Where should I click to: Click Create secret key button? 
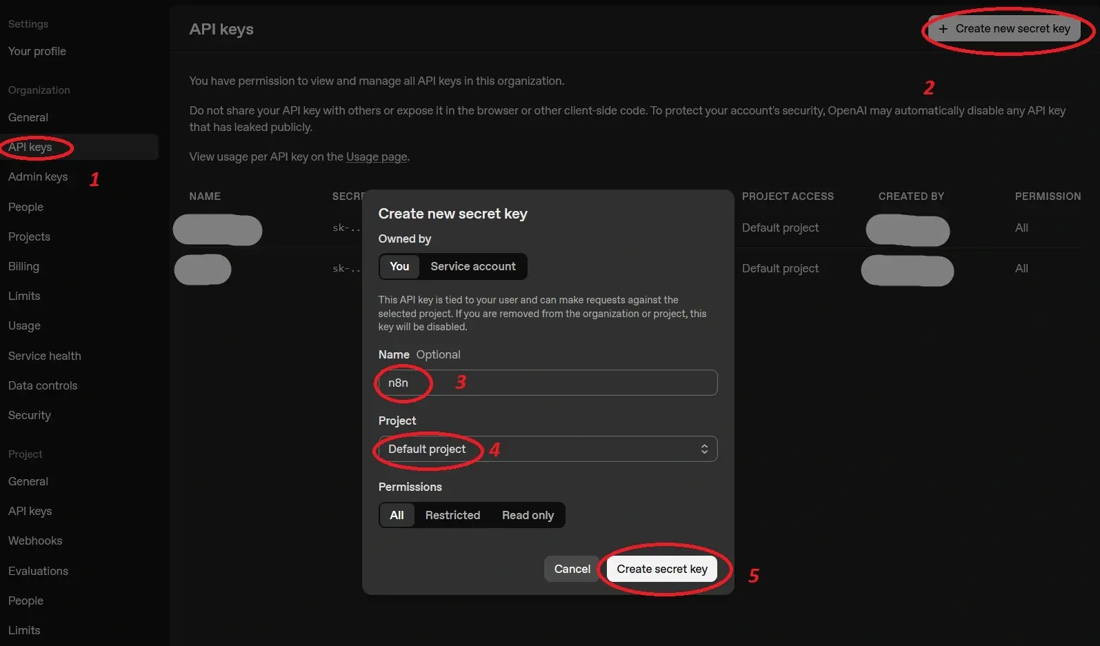[x=661, y=569]
